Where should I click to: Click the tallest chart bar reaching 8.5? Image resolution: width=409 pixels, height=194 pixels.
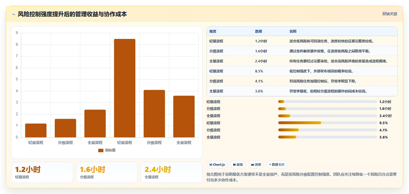click(x=124, y=88)
